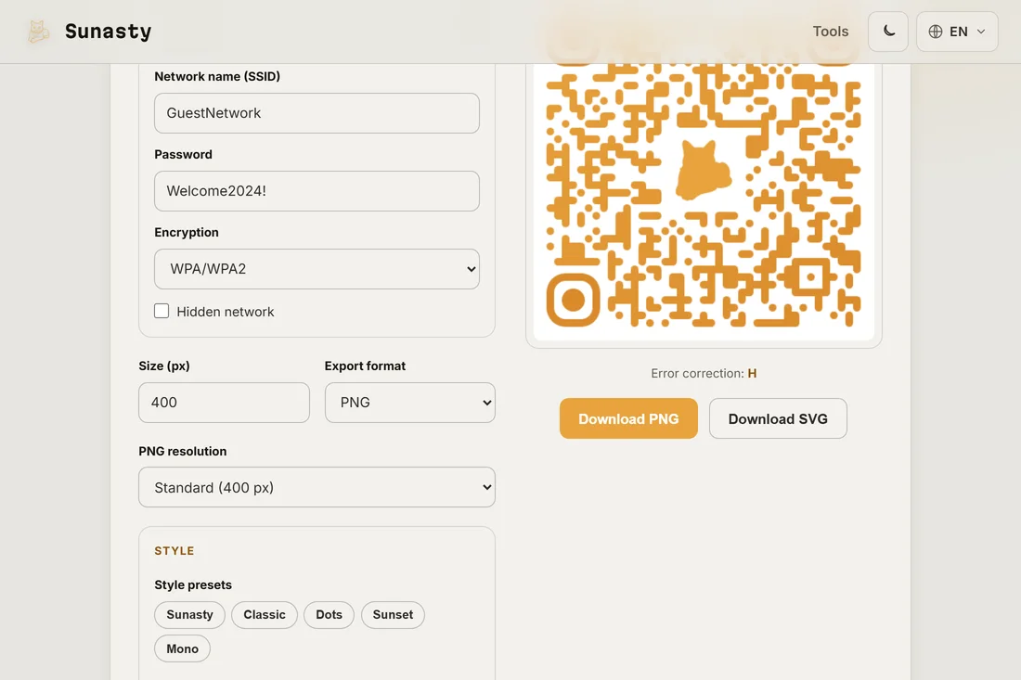Click the Sunasty cat logo icon
Image resolution: width=1021 pixels, height=680 pixels.
(x=38, y=32)
